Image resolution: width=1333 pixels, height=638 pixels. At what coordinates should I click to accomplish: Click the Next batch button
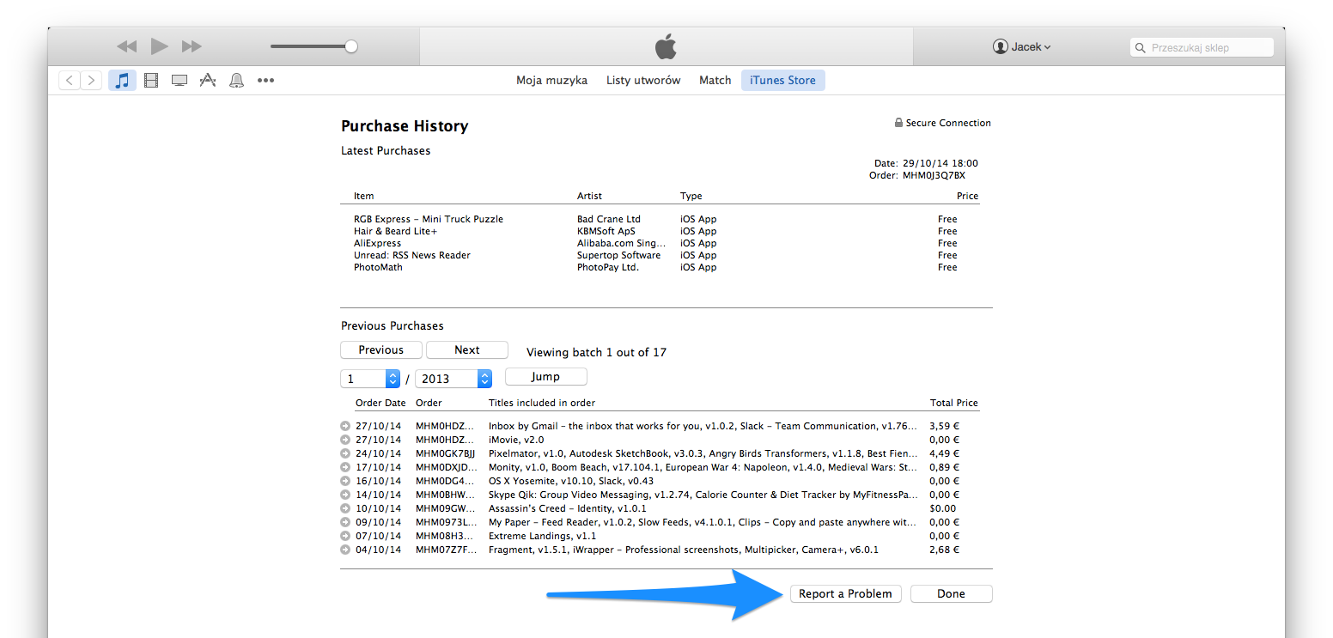point(467,350)
